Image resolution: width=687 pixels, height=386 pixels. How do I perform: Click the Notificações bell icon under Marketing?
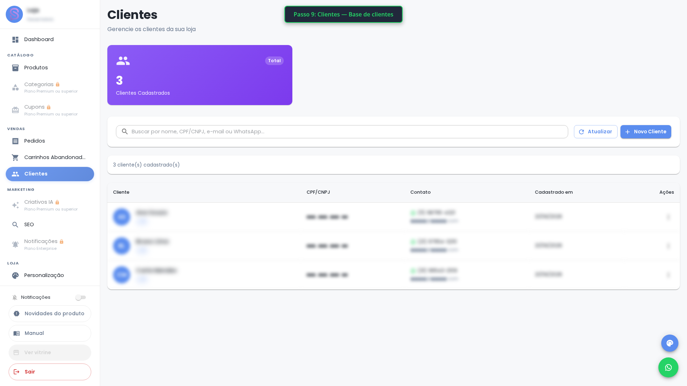15,244
